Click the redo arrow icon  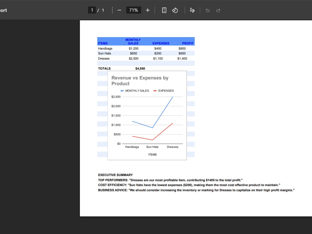click(218, 10)
